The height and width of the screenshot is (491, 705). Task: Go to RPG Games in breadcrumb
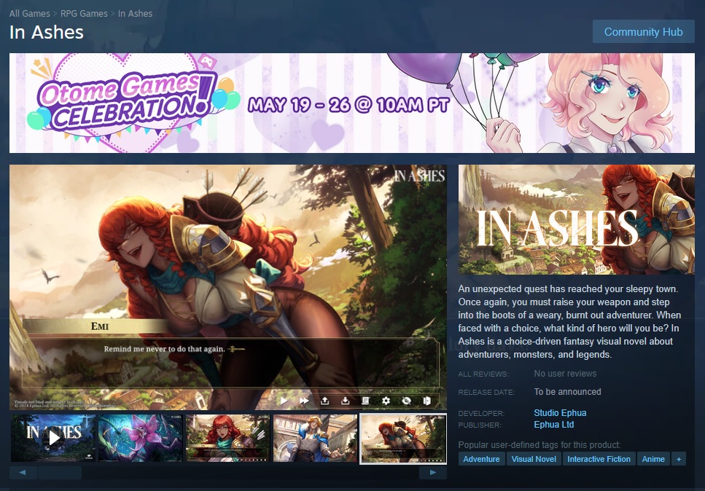point(84,13)
